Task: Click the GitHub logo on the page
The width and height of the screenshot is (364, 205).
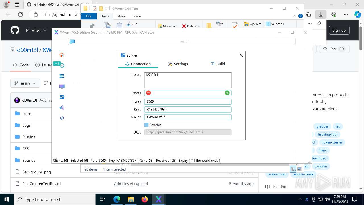Action: (15, 30)
